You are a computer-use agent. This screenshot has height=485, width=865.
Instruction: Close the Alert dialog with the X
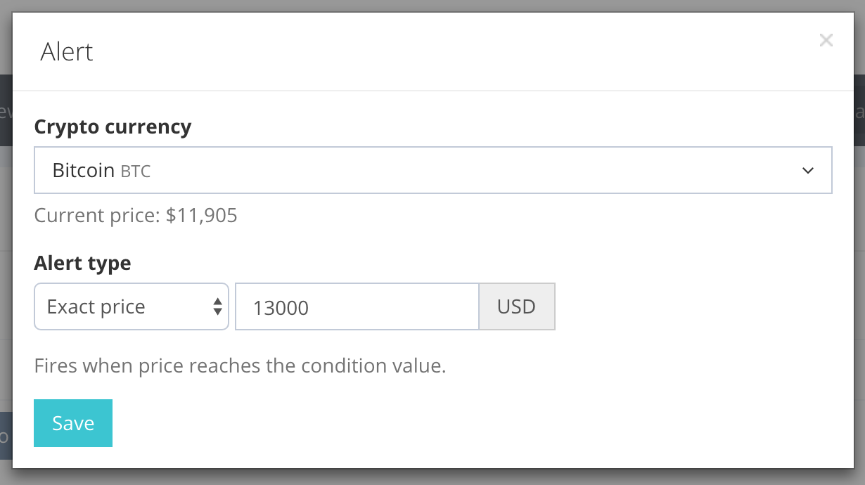(826, 41)
